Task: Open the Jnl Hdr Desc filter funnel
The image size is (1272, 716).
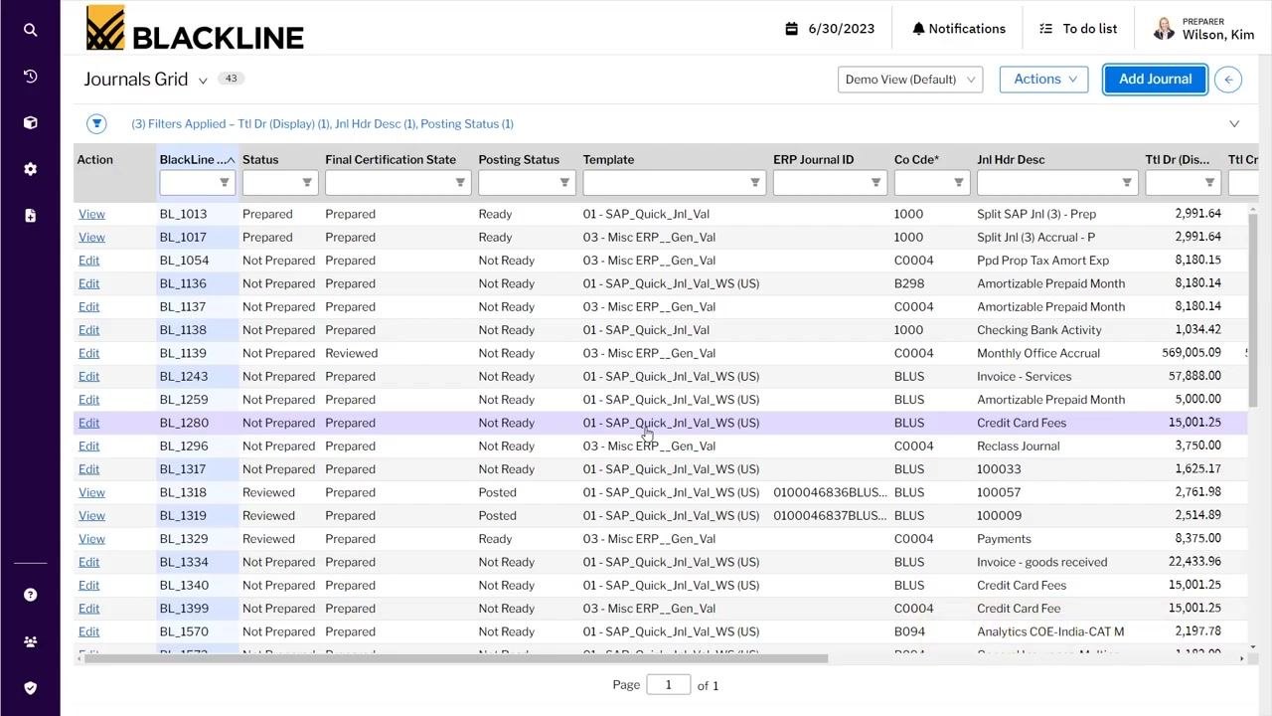Action: [x=1127, y=182]
